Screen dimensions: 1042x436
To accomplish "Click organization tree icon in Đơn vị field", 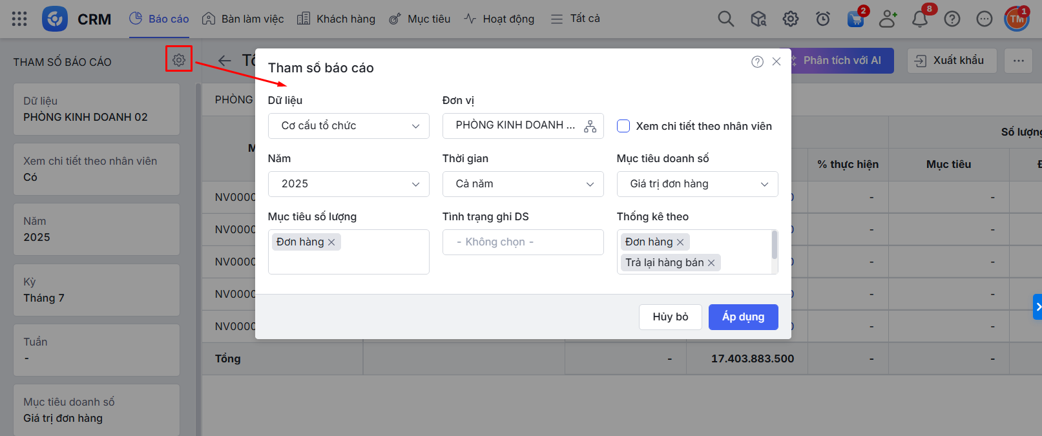I will coord(590,126).
